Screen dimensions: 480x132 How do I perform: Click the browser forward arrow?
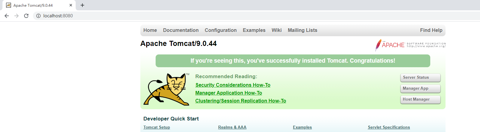click(x=16, y=16)
